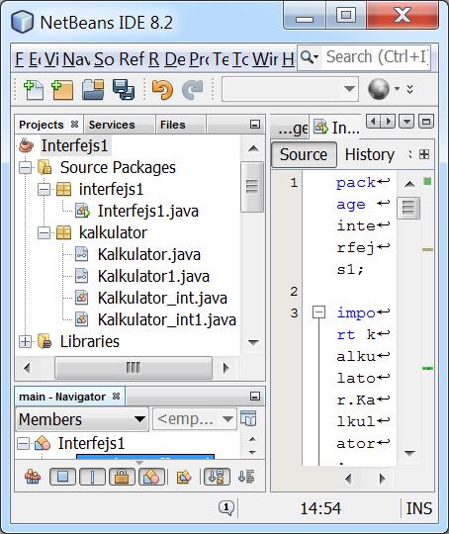Click the notifications balloon icon
Image resolution: width=449 pixels, height=534 pixels.
coord(226,507)
